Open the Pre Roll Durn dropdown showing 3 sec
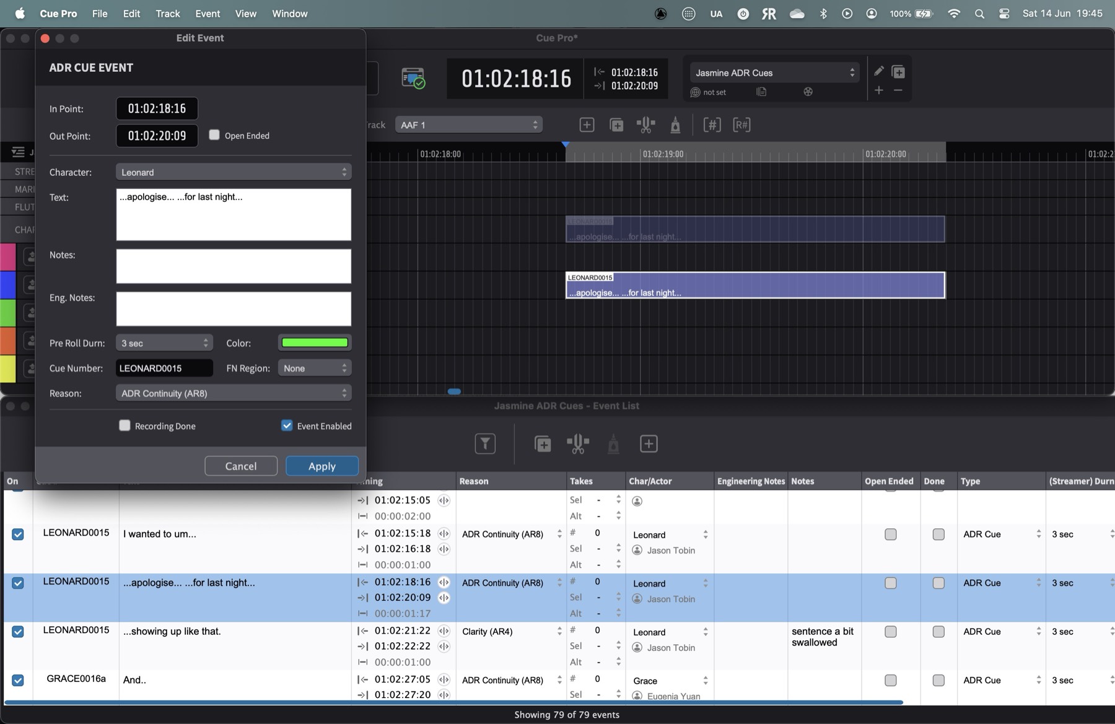 pyautogui.click(x=164, y=342)
